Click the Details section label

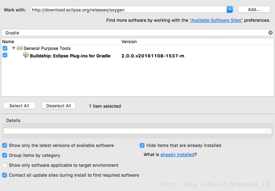coord(13,121)
